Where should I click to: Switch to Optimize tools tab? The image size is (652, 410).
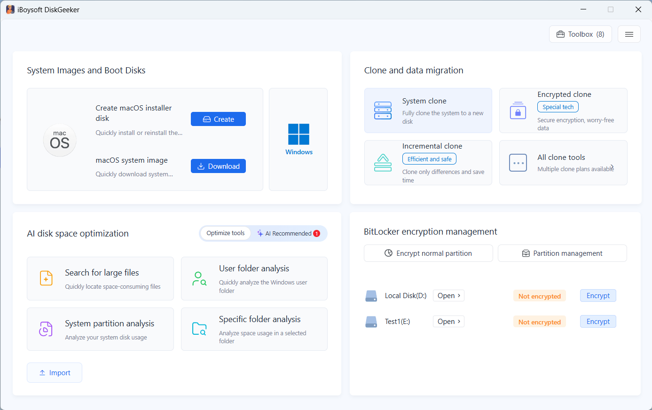pos(226,233)
